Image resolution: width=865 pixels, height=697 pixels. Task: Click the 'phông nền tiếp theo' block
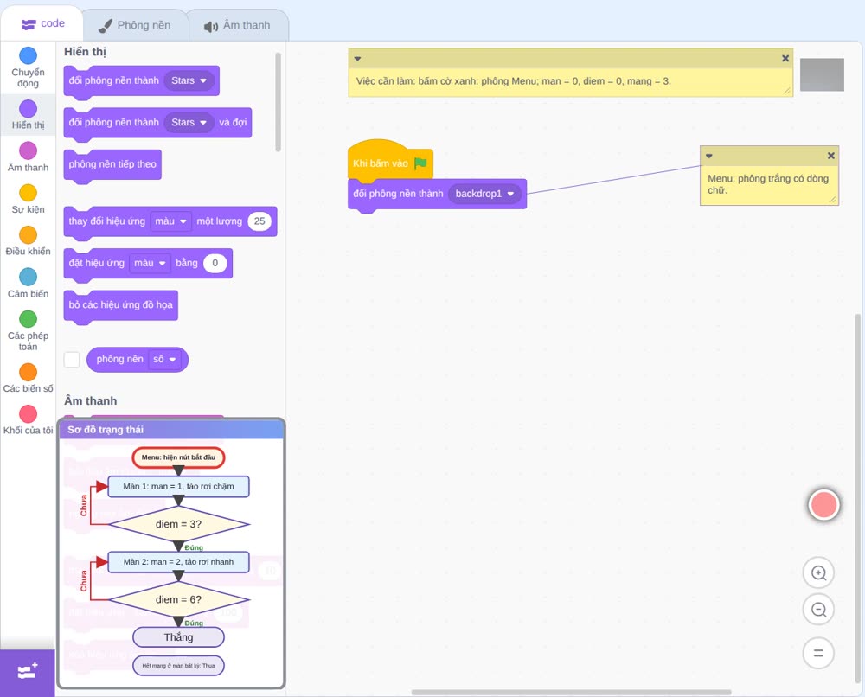click(112, 164)
